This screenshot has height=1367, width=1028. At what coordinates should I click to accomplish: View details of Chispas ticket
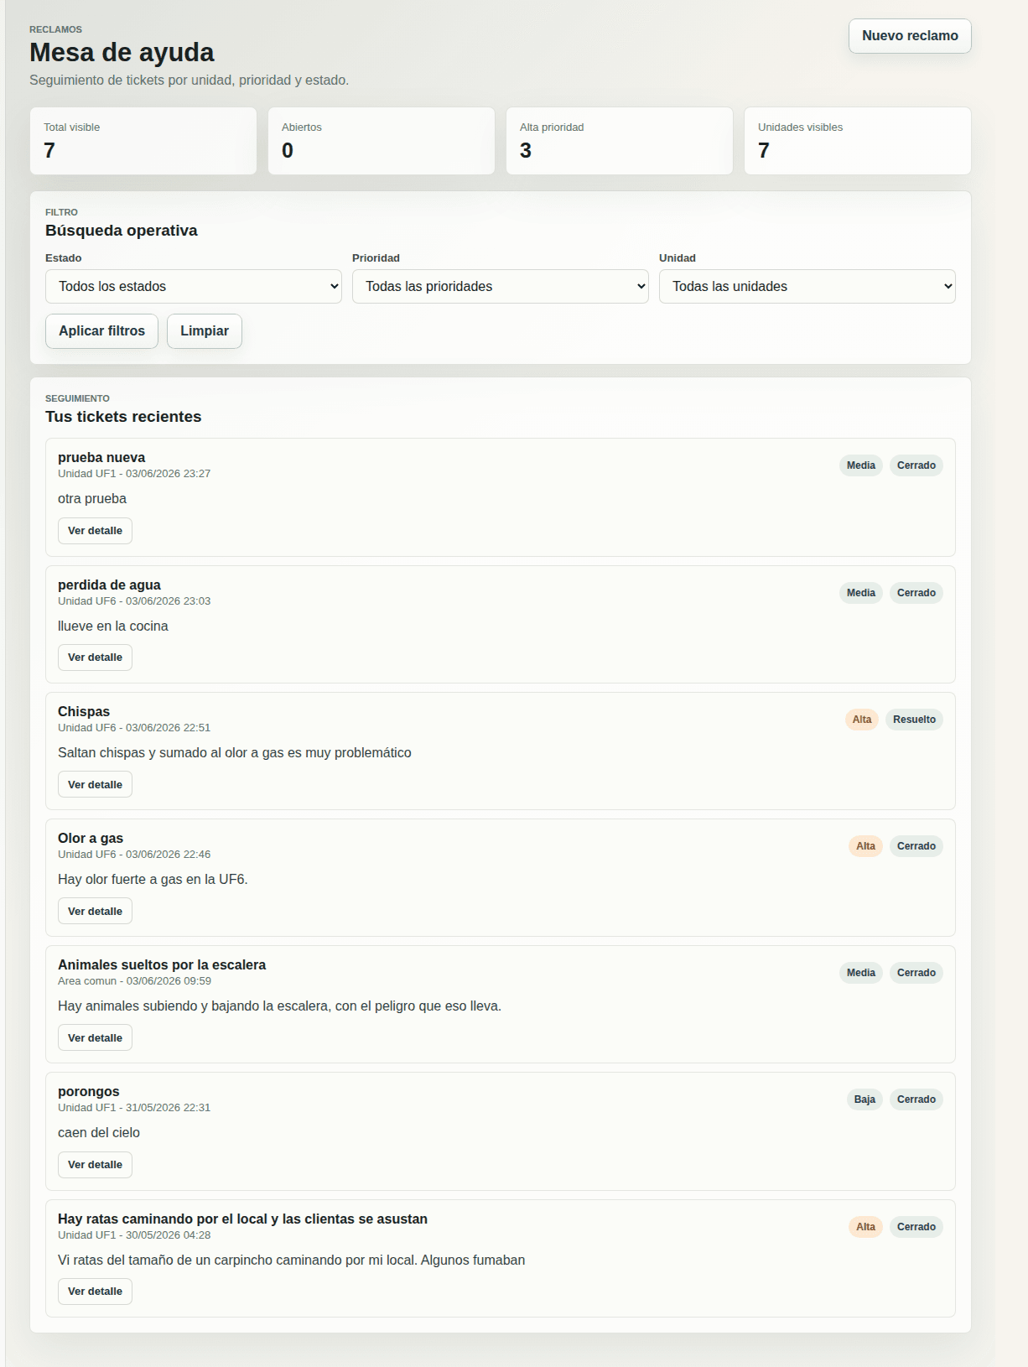[95, 785]
